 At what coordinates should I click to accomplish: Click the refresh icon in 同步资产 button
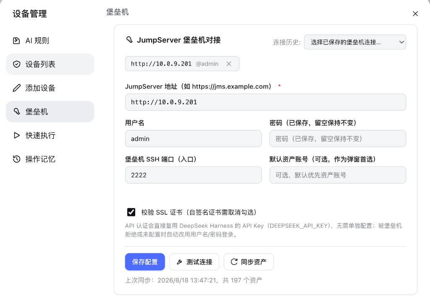coord(234,262)
